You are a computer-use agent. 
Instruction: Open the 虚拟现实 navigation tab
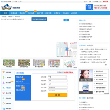pos(74,13)
